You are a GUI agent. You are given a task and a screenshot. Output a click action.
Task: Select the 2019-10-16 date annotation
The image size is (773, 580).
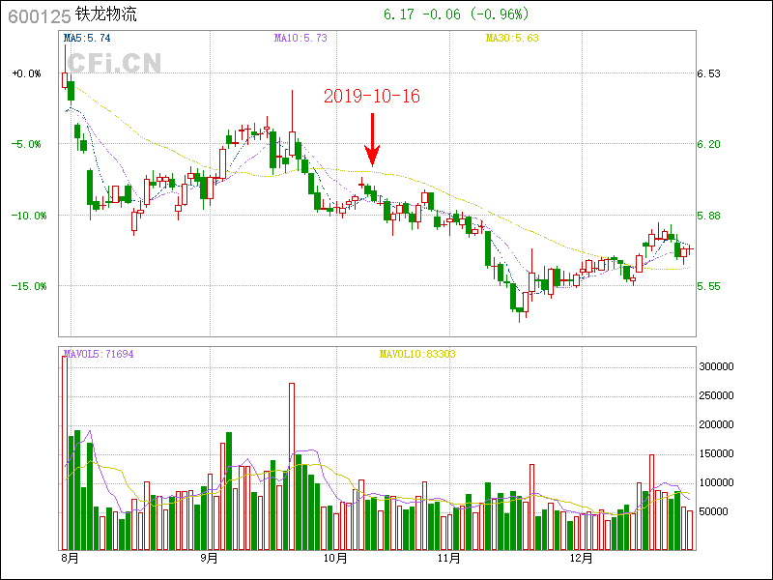point(371,97)
